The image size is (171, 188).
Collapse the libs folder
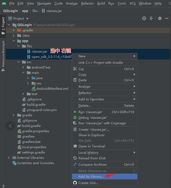pos(19,46)
